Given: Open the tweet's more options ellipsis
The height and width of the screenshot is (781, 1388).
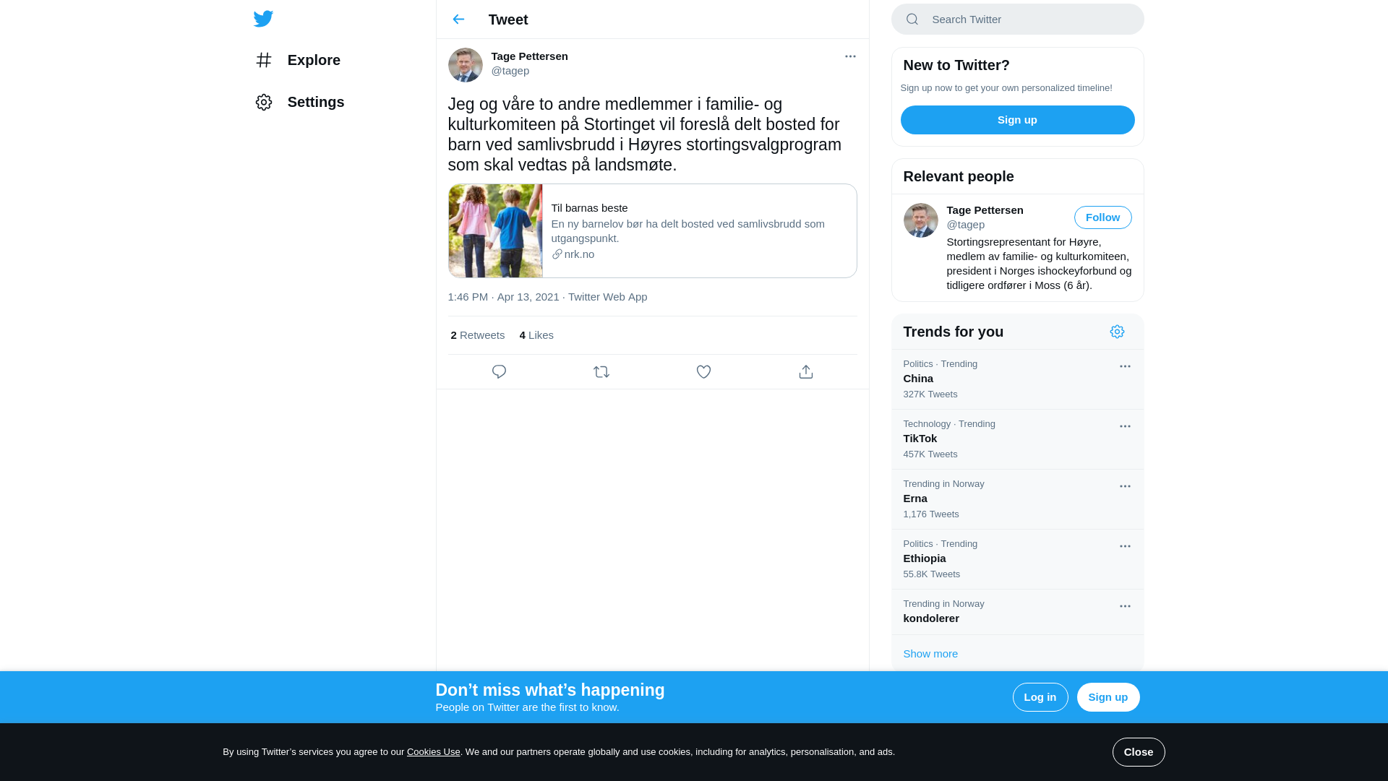Looking at the screenshot, I should [850, 56].
